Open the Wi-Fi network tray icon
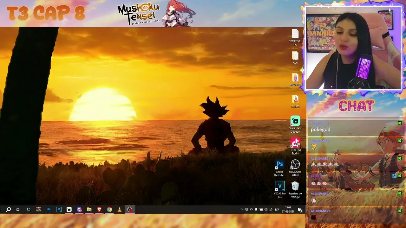Image resolution: width=406 pixels, height=228 pixels. click(x=271, y=209)
